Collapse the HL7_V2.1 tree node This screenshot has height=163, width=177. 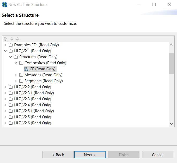5,51
